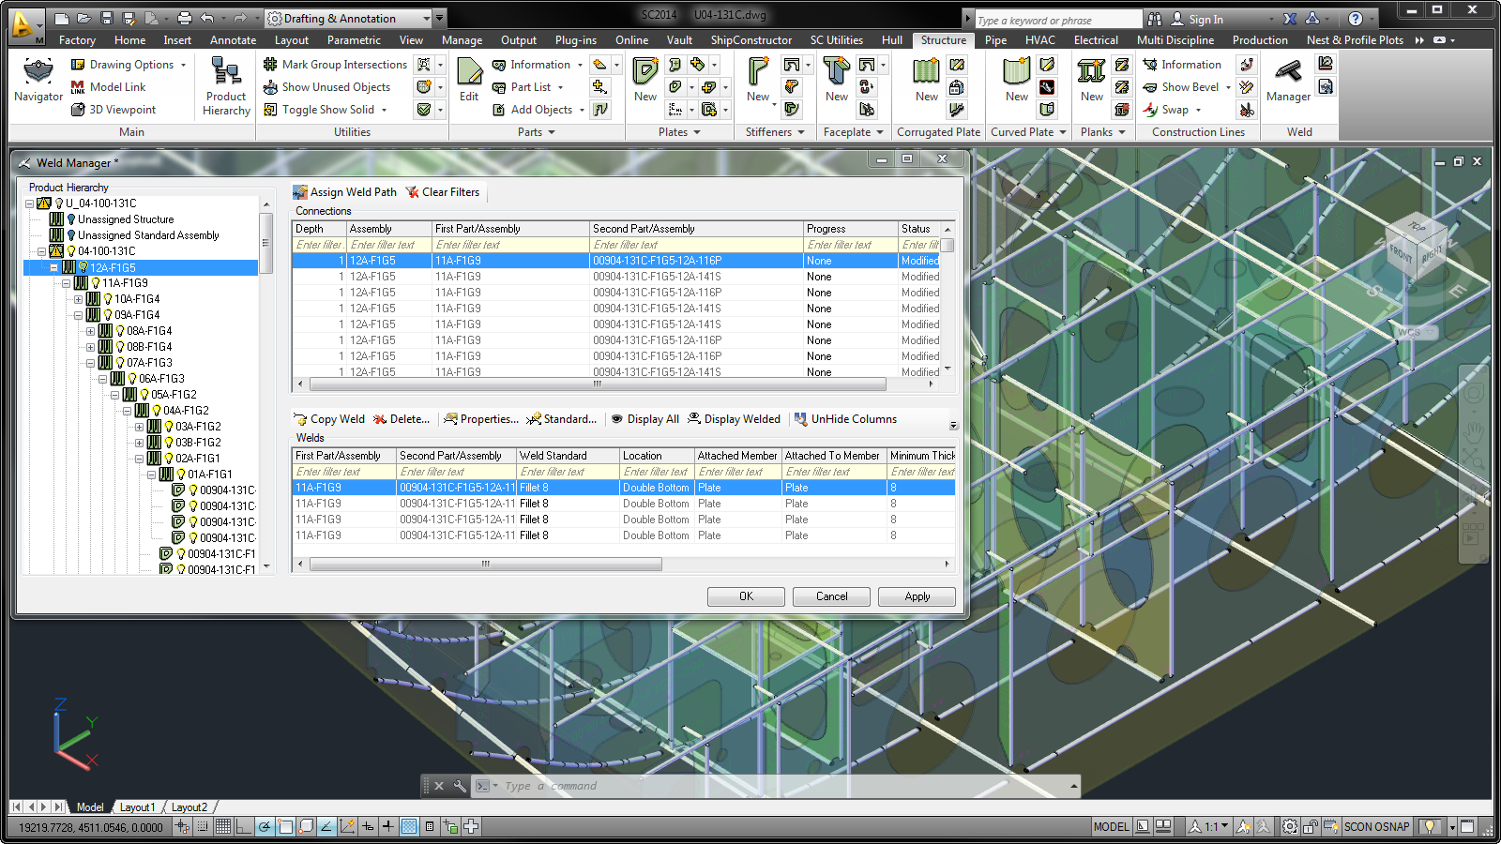The width and height of the screenshot is (1501, 844).
Task: Click the Plot printer icon in the title bar
Action: coord(185,18)
